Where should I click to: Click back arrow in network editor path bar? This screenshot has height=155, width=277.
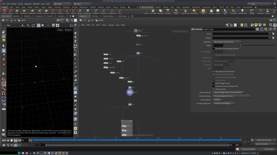(81, 20)
